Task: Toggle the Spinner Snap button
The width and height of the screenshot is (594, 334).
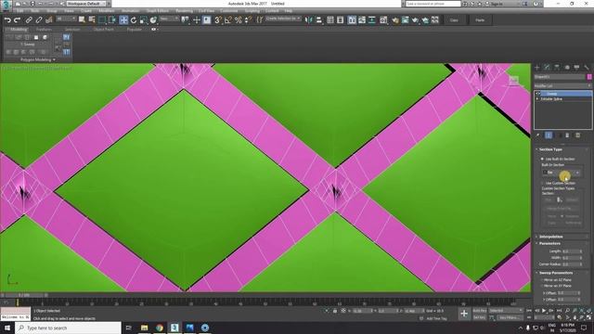Action: click(x=248, y=20)
